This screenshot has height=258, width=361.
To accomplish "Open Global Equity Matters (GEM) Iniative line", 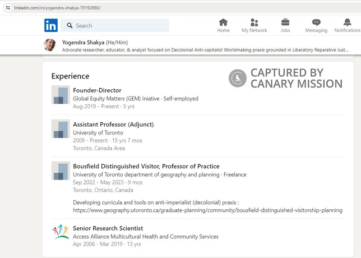I will [136, 98].
